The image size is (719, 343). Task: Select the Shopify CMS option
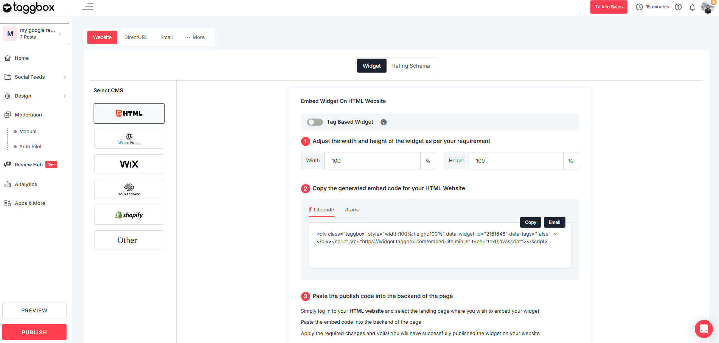pos(129,215)
